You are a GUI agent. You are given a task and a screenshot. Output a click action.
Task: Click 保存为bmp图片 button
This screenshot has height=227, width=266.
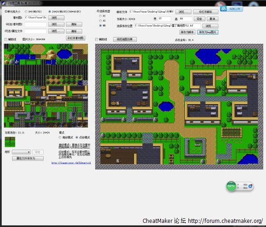pyautogui.click(x=208, y=32)
